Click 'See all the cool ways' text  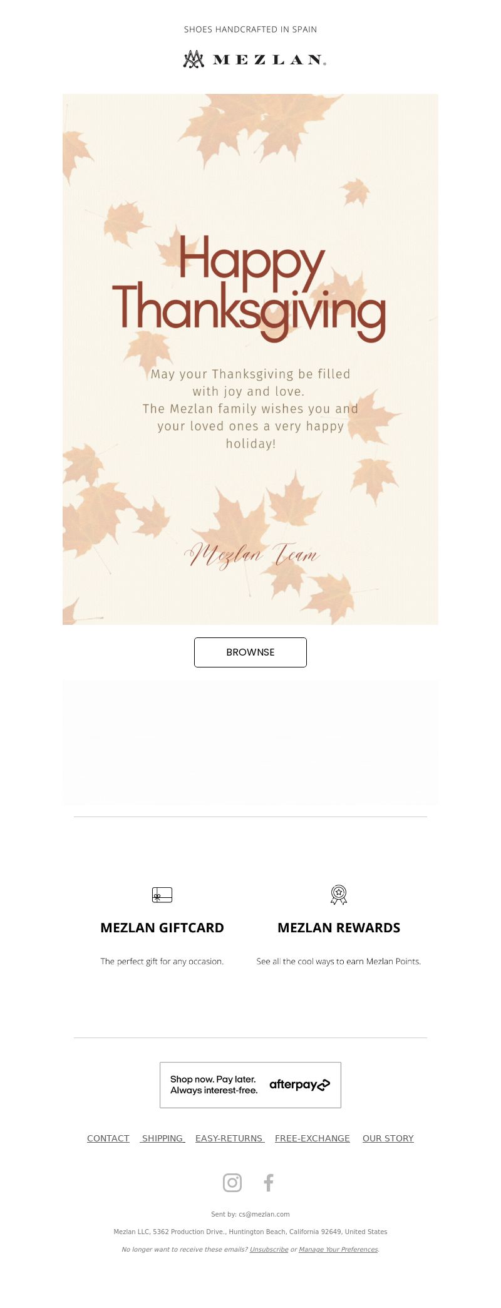(x=339, y=961)
